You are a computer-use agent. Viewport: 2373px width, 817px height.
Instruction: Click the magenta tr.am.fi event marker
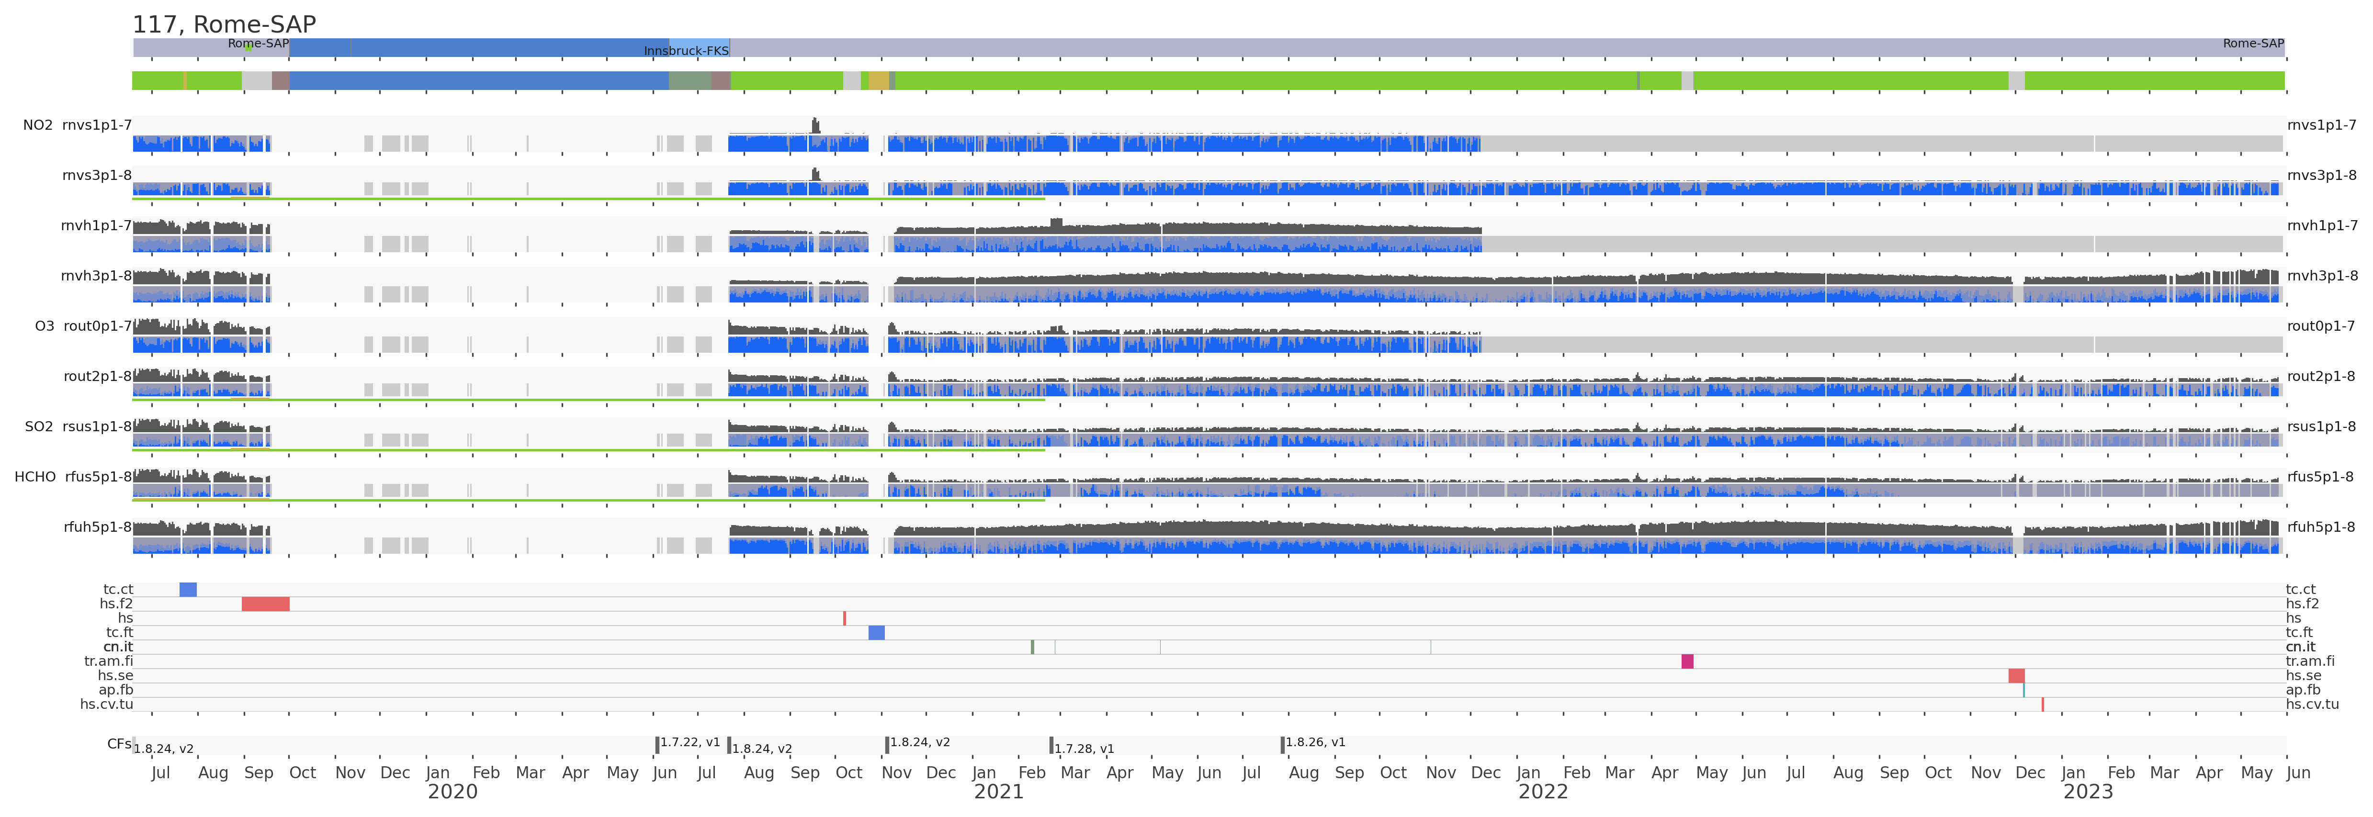1687,661
